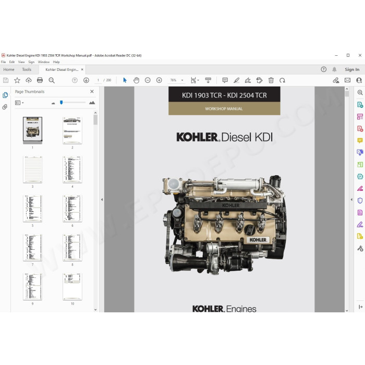Go to previous page arrow
The height and width of the screenshot is (365, 365).
click(x=75, y=80)
